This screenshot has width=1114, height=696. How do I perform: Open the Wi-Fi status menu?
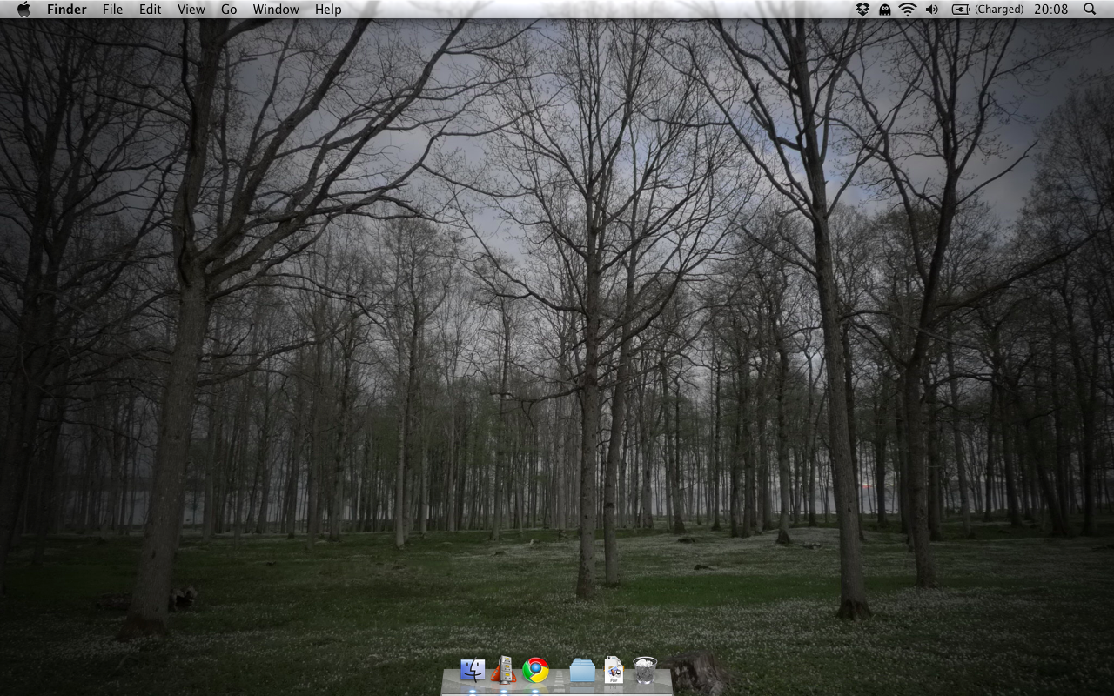[x=908, y=9]
